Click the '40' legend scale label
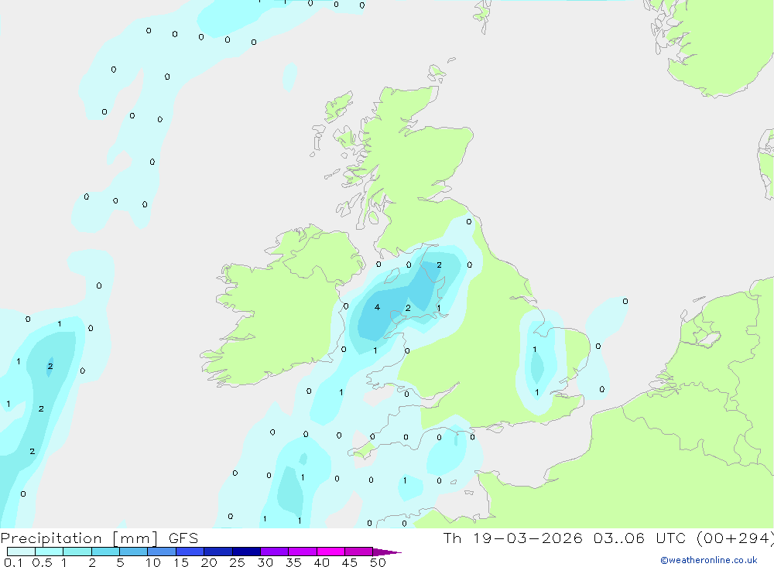The image size is (774, 567). (x=321, y=562)
